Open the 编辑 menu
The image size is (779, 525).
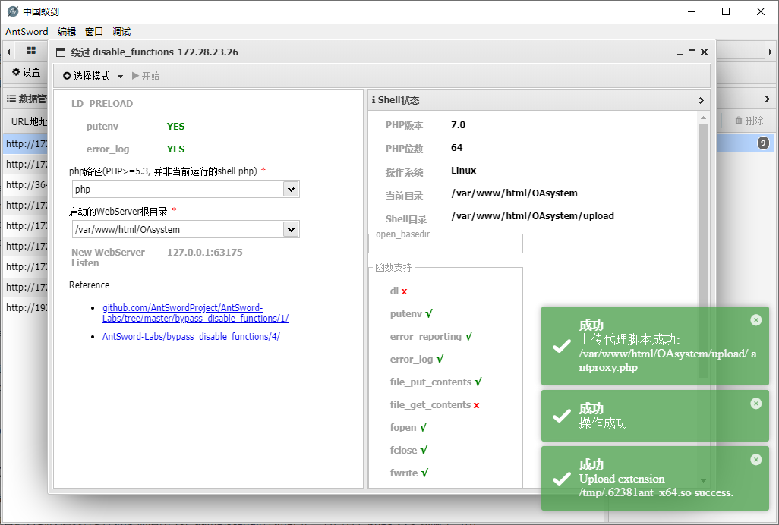point(67,32)
